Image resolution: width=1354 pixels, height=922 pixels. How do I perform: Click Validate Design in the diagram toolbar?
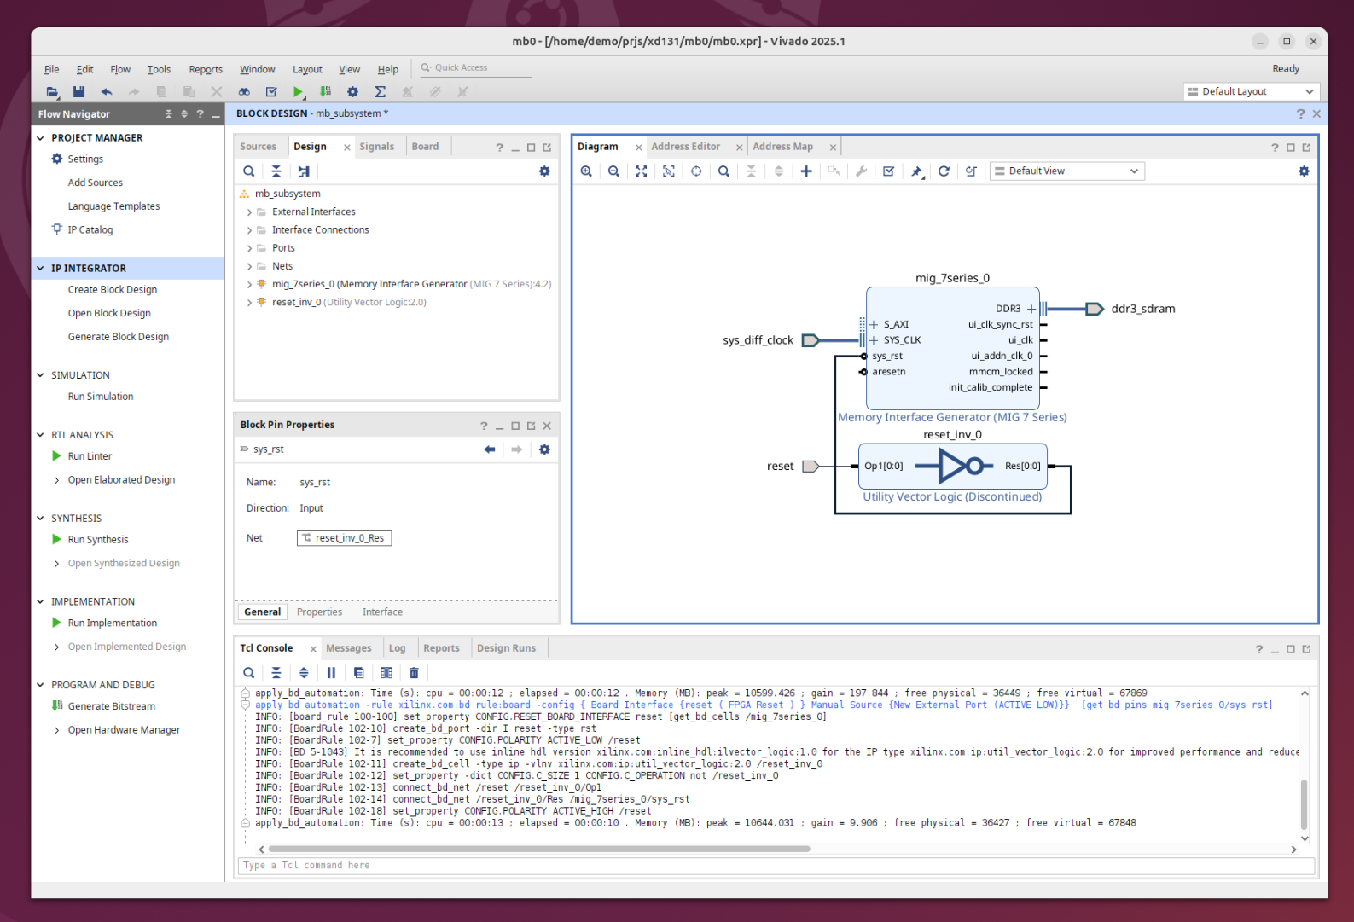888,171
